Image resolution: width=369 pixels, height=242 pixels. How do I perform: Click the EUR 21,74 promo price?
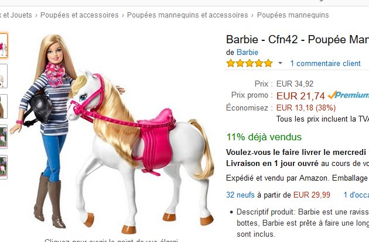[300, 96]
